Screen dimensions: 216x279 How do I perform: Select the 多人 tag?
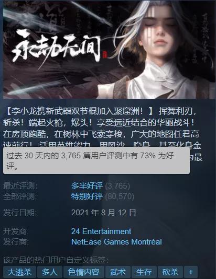pyautogui.click(x=50, y=272)
